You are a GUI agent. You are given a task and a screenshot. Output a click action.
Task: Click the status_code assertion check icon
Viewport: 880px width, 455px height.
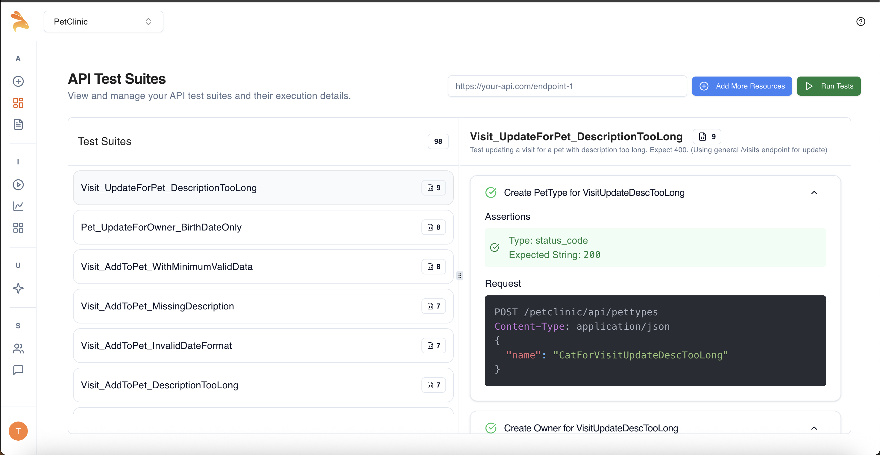494,247
